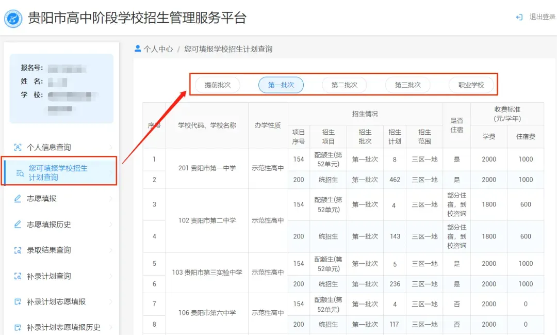Select the 第三批次 tab

[407, 85]
